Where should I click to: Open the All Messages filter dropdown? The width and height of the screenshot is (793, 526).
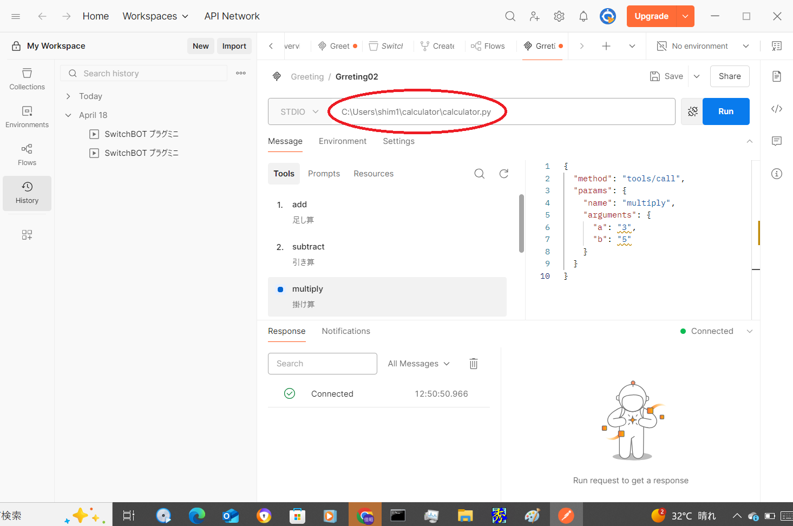pos(418,364)
